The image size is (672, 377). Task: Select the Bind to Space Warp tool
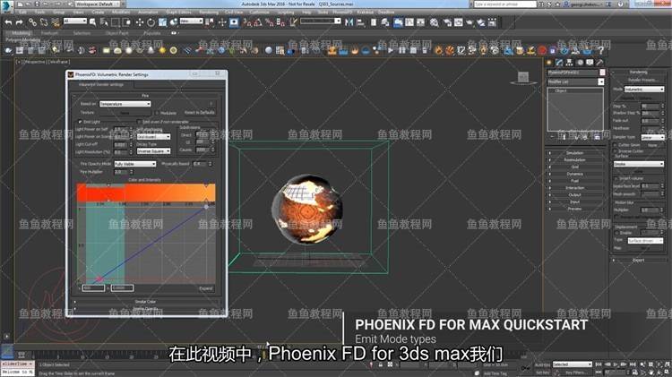tap(56, 22)
